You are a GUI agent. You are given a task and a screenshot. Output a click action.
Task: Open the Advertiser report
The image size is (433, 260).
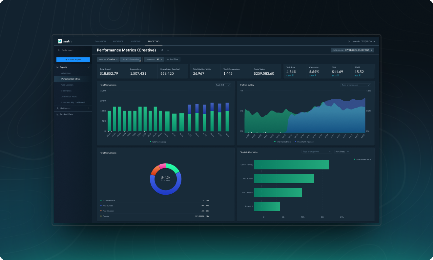tap(66, 73)
